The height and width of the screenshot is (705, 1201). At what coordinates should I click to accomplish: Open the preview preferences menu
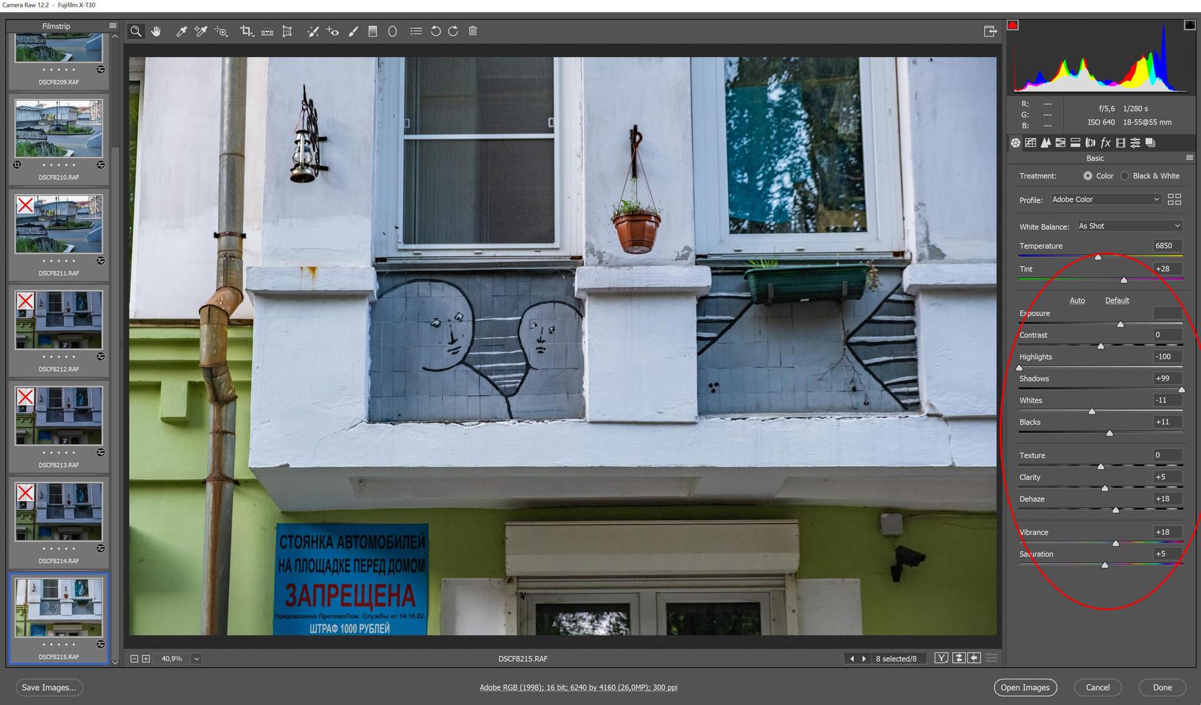[991, 658]
